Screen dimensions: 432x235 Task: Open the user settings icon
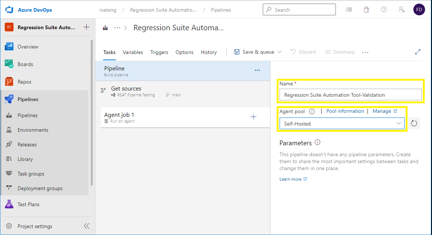click(401, 9)
